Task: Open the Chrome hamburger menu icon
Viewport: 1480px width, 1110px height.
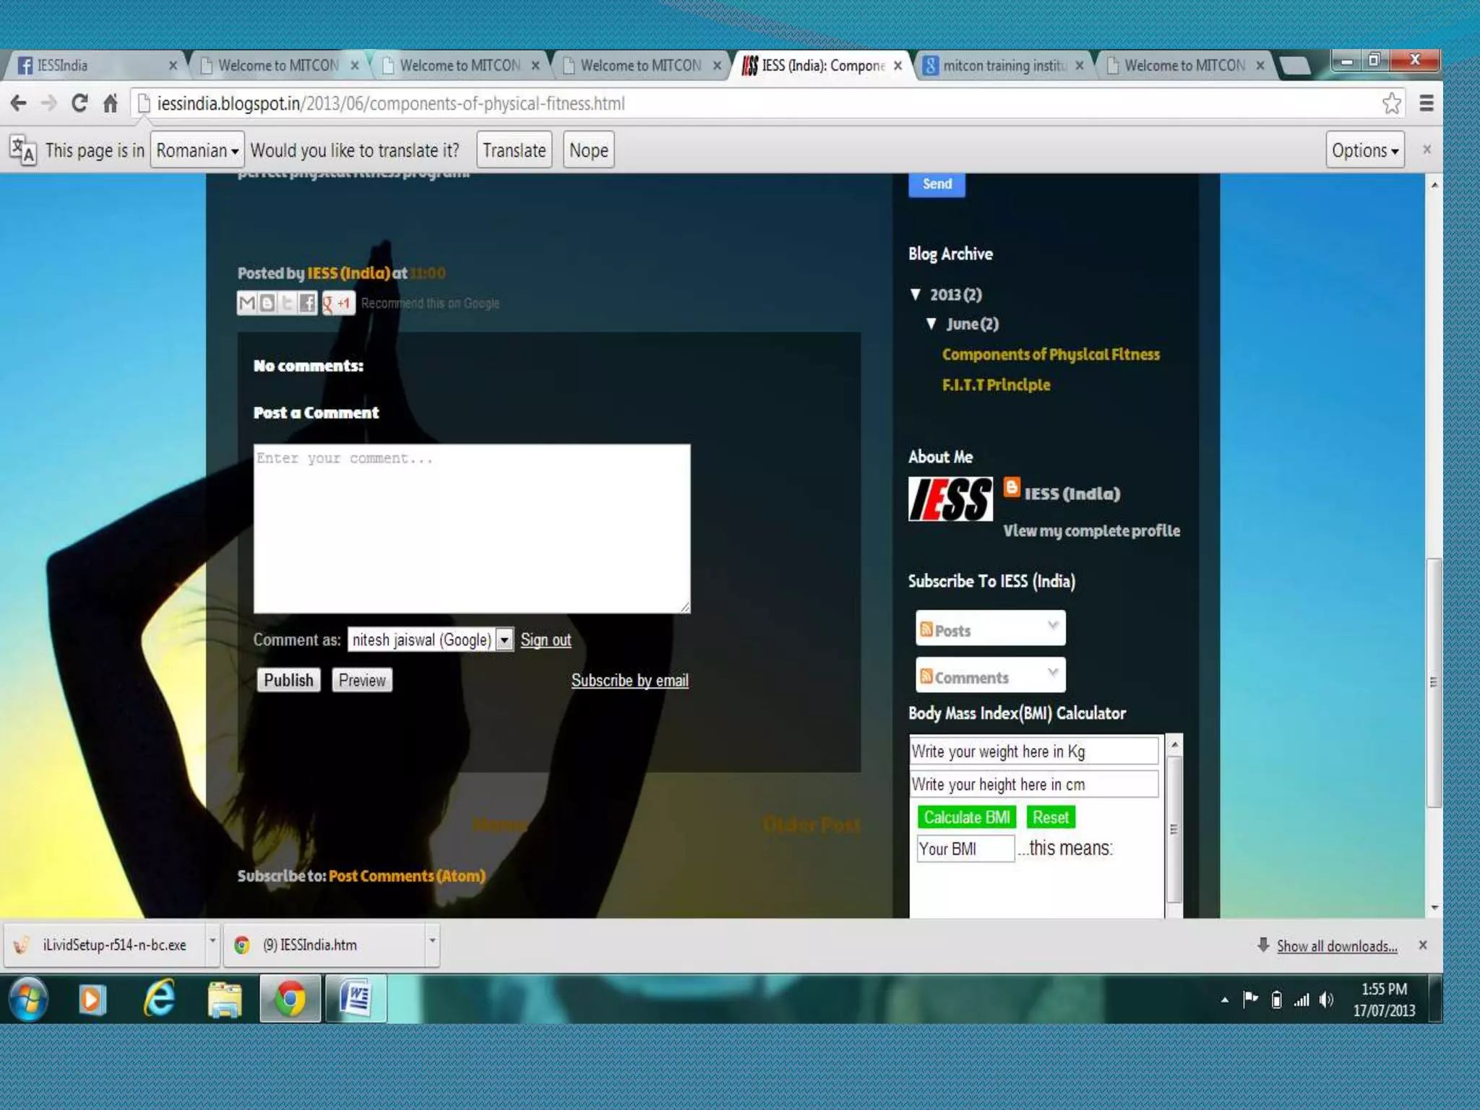Action: coord(1426,103)
